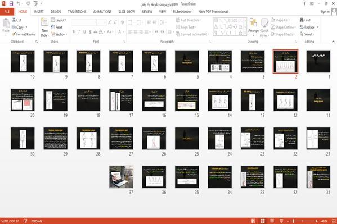Select slide 20 thumbnail
The image size is (337, 224).
point(23,100)
